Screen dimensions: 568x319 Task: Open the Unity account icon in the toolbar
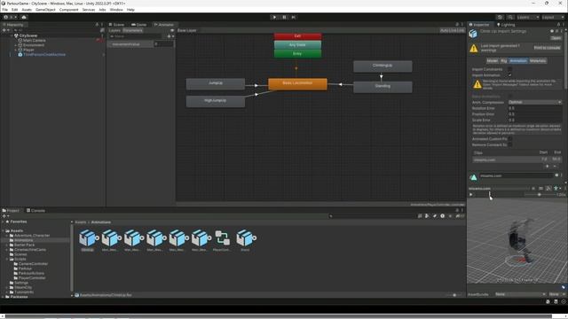point(6,17)
